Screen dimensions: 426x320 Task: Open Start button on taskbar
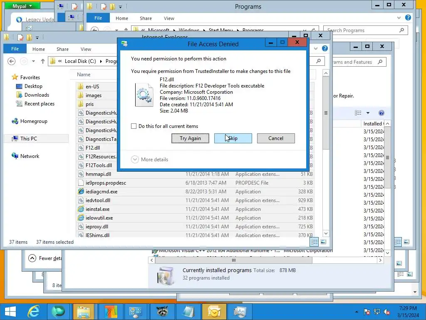pyautogui.click(x=10, y=312)
